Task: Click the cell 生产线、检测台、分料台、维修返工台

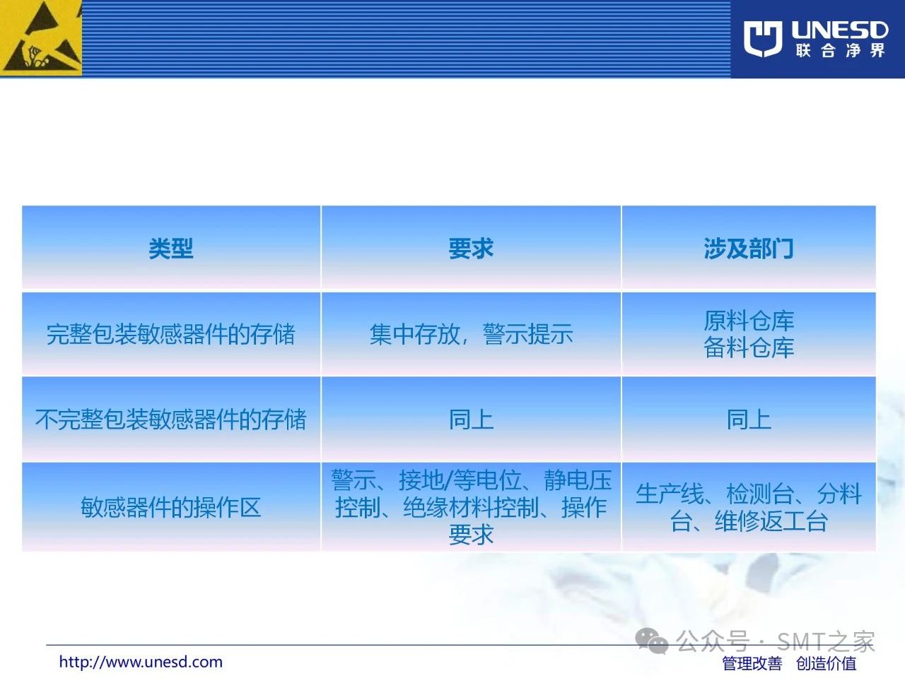Action: click(749, 506)
